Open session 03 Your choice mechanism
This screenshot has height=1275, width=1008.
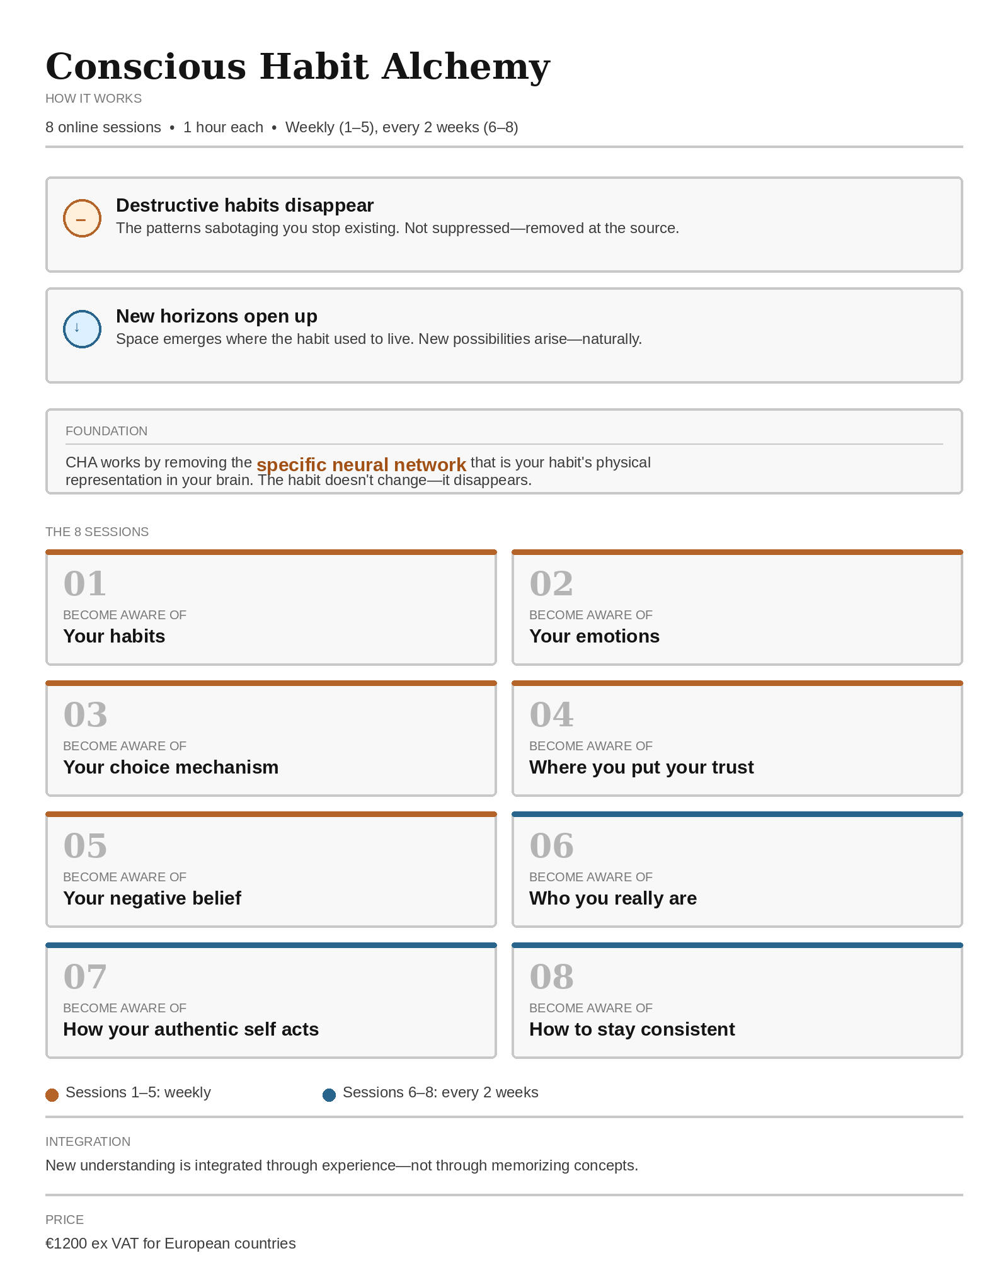click(x=271, y=739)
